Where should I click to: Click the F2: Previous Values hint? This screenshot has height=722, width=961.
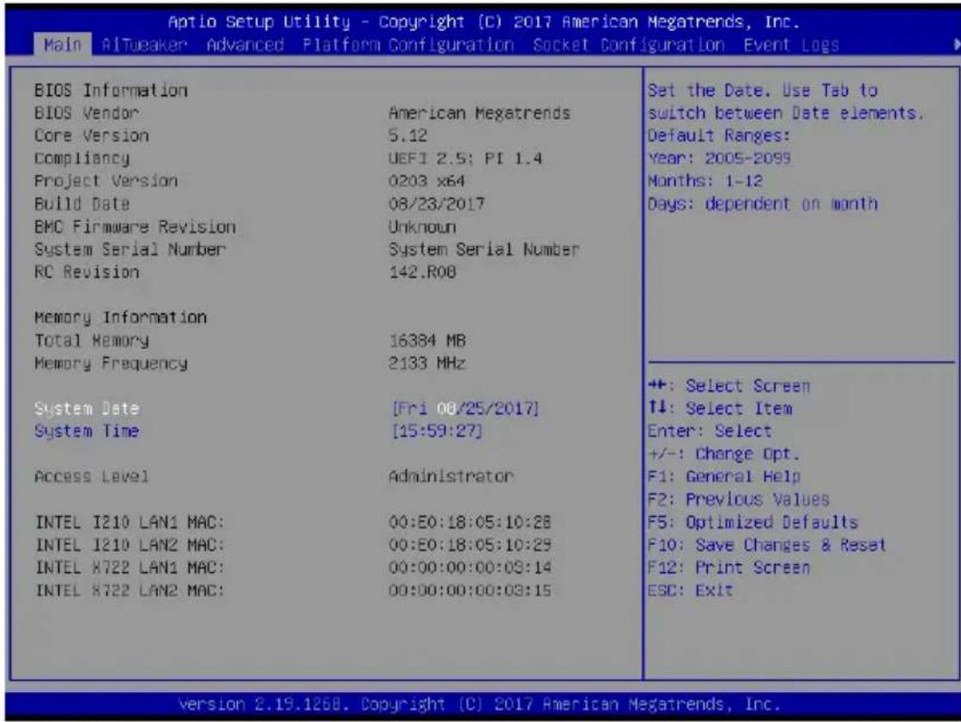click(739, 499)
